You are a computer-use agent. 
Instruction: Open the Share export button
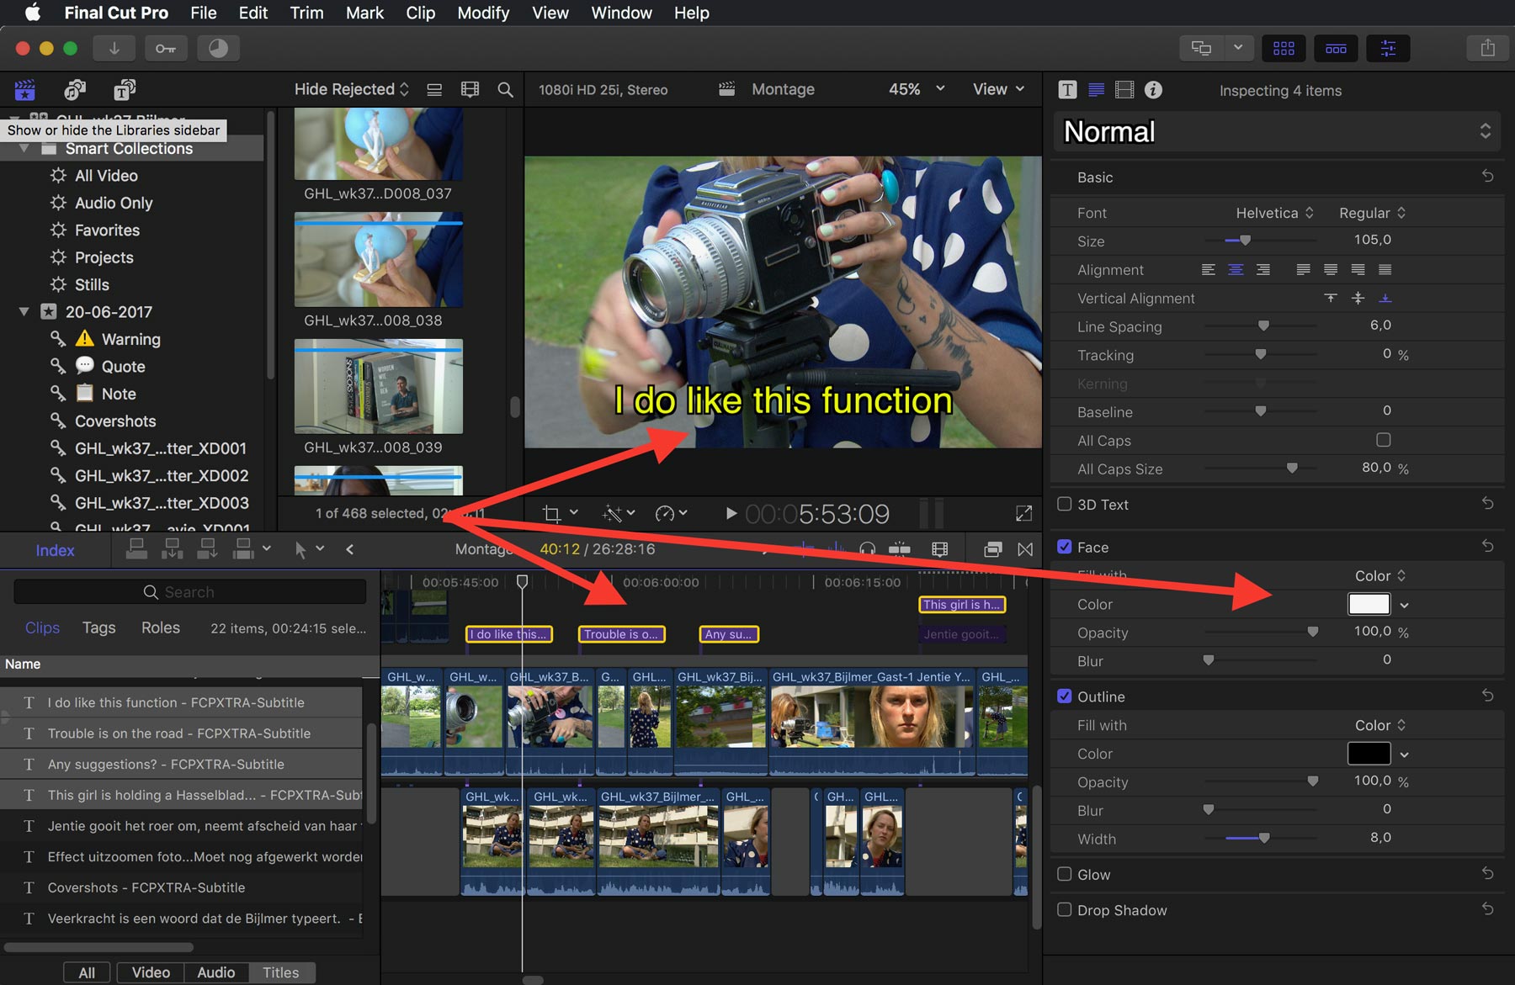click(1487, 48)
